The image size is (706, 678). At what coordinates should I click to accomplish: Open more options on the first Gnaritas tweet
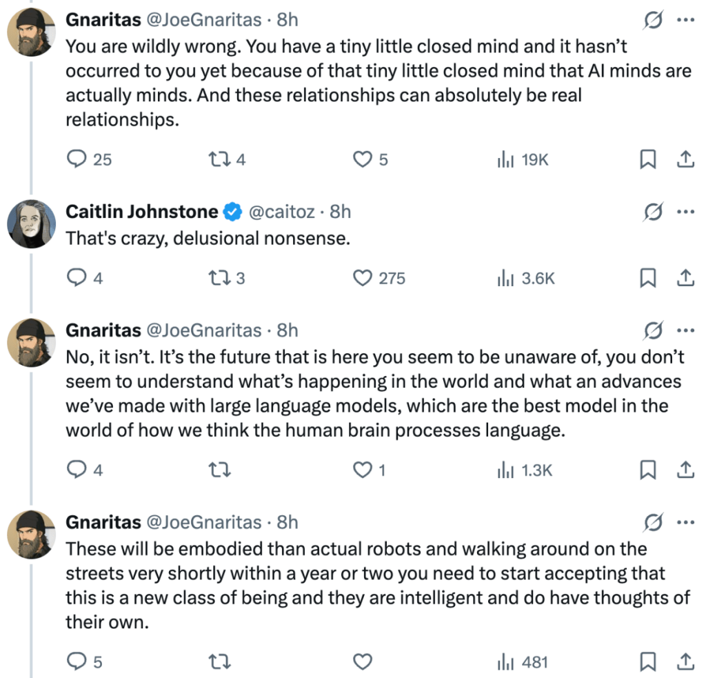coord(685,20)
